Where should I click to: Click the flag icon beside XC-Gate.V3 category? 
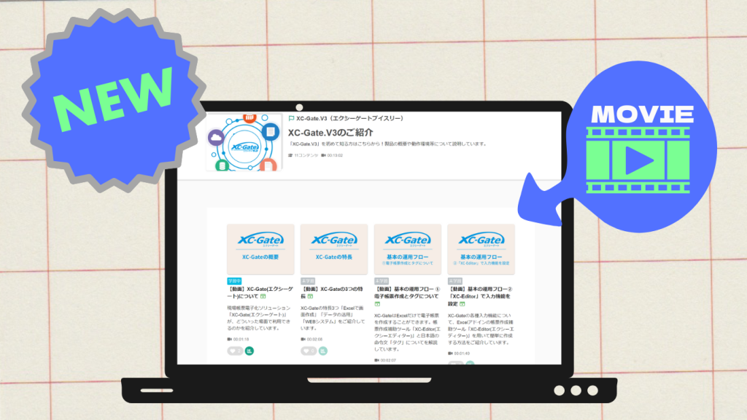[291, 117]
